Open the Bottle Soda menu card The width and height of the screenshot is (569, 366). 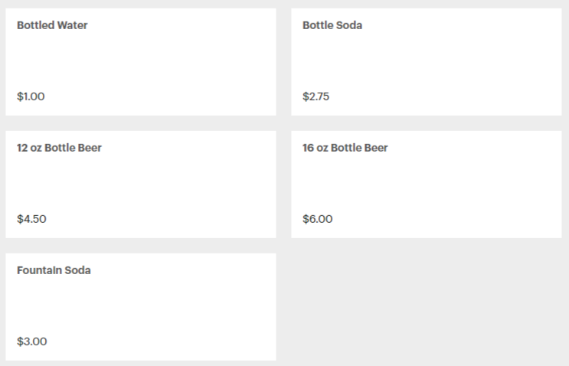[x=427, y=62]
